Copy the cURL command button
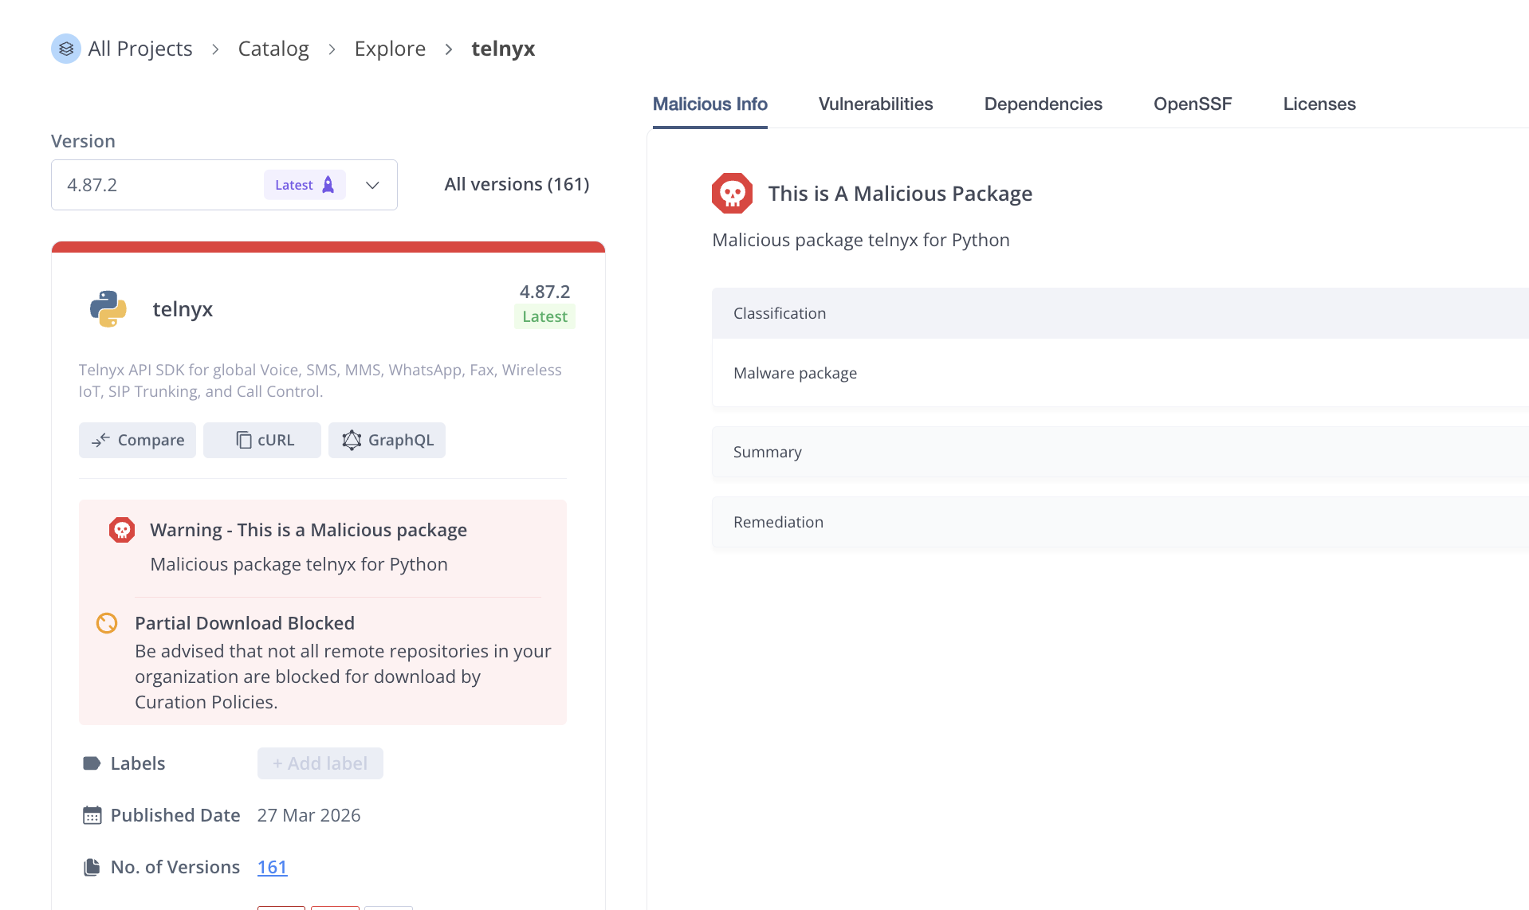Screen dimensions: 1529x910 262,440
